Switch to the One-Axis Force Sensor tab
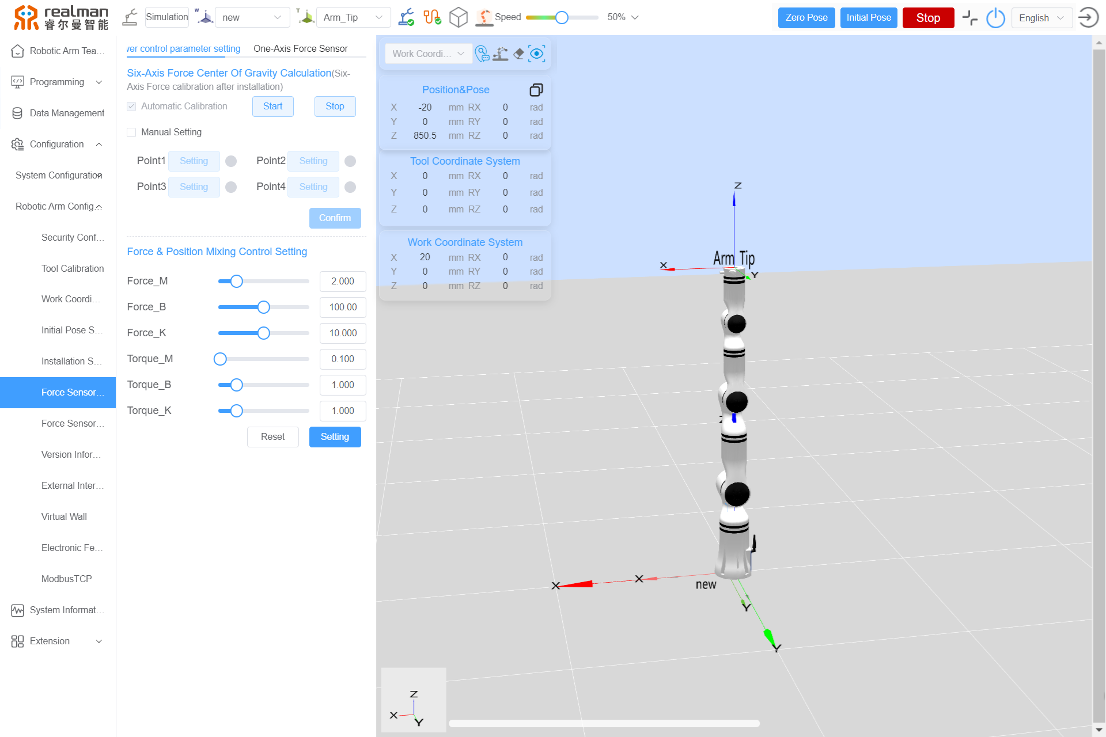The width and height of the screenshot is (1106, 737). [301, 48]
